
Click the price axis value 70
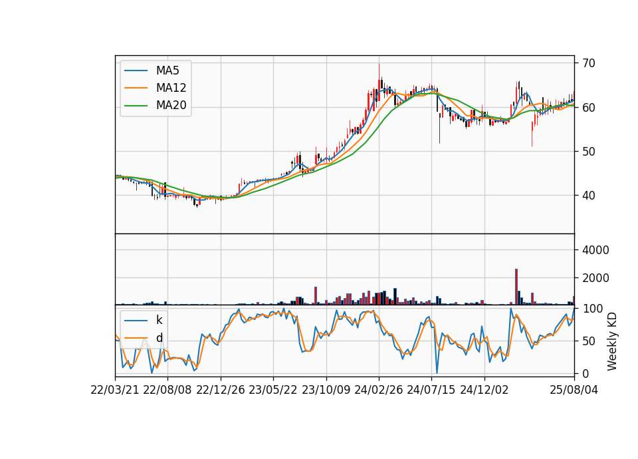588,63
